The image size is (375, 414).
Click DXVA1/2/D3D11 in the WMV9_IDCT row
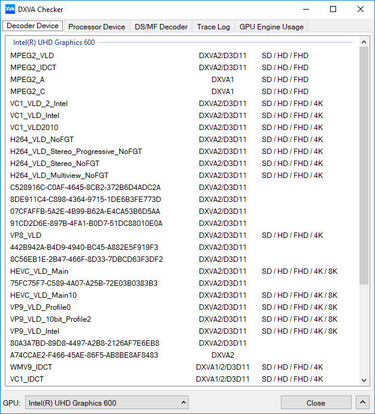[223, 367]
